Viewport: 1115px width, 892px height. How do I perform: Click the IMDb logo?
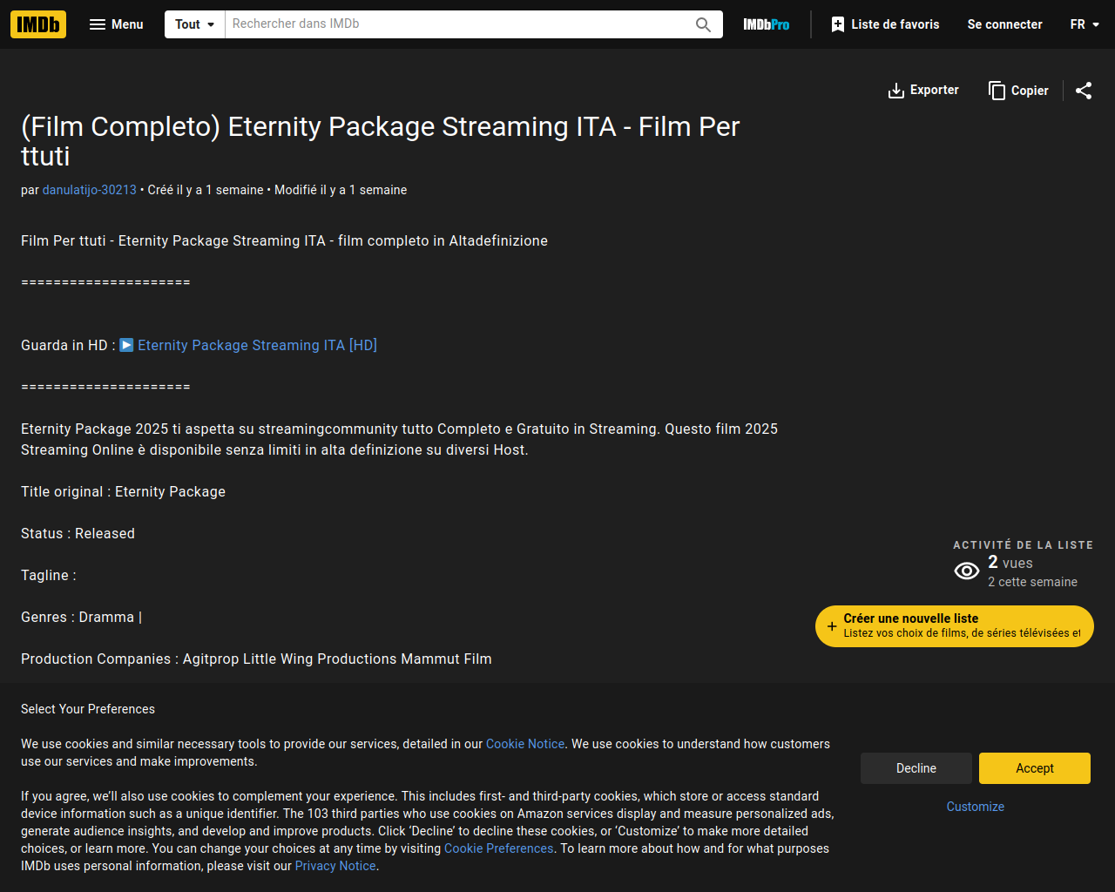click(x=38, y=24)
